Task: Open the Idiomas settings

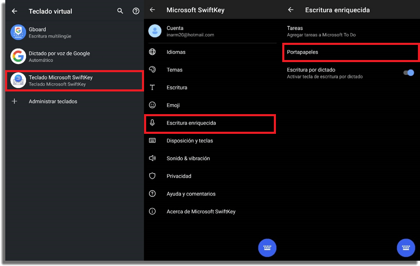Action: [x=210, y=52]
